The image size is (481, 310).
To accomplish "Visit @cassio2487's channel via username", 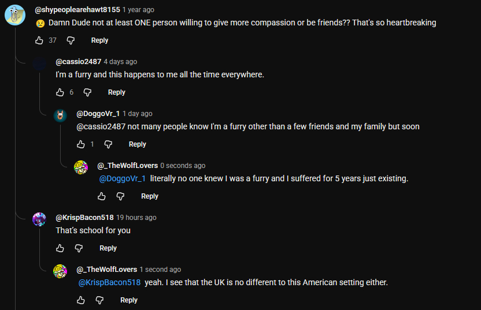I will coord(78,62).
